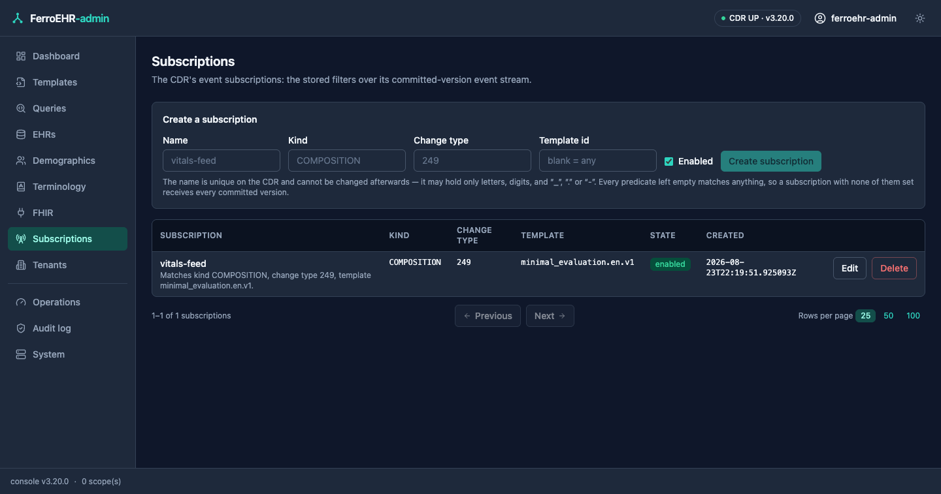Set rows per page to 100
The width and height of the screenshot is (941, 494).
pyautogui.click(x=913, y=316)
